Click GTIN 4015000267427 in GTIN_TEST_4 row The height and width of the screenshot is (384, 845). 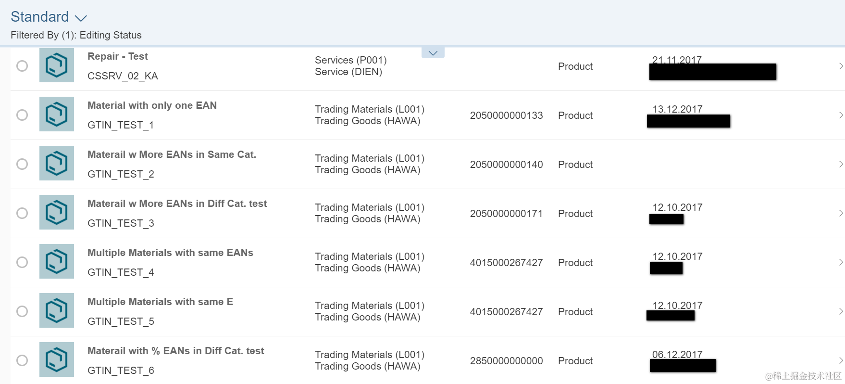[506, 263]
